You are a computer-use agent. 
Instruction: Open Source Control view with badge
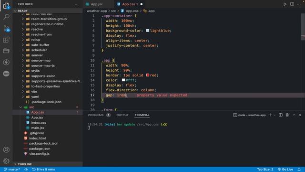click(6, 29)
